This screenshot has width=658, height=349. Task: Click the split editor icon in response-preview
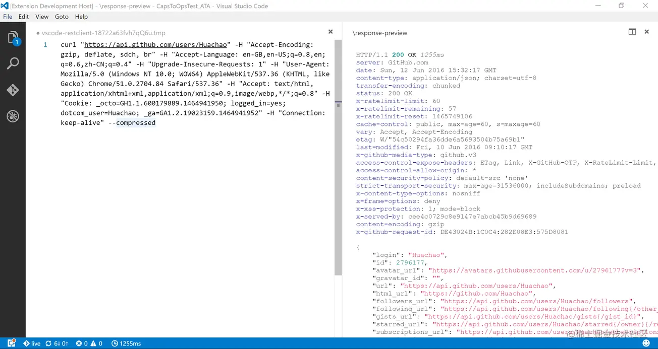point(632,32)
